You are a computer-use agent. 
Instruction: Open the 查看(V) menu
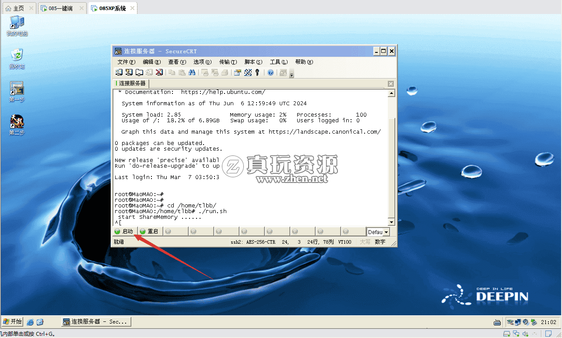coord(177,62)
